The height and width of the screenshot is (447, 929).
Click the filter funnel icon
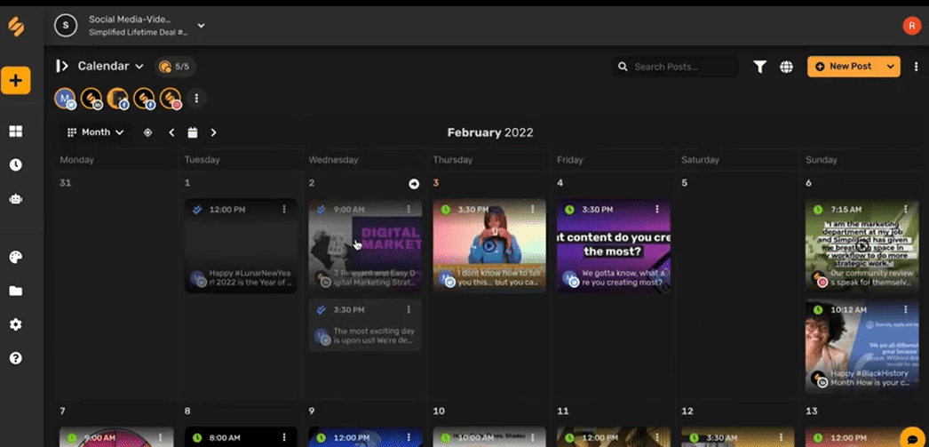pos(759,67)
